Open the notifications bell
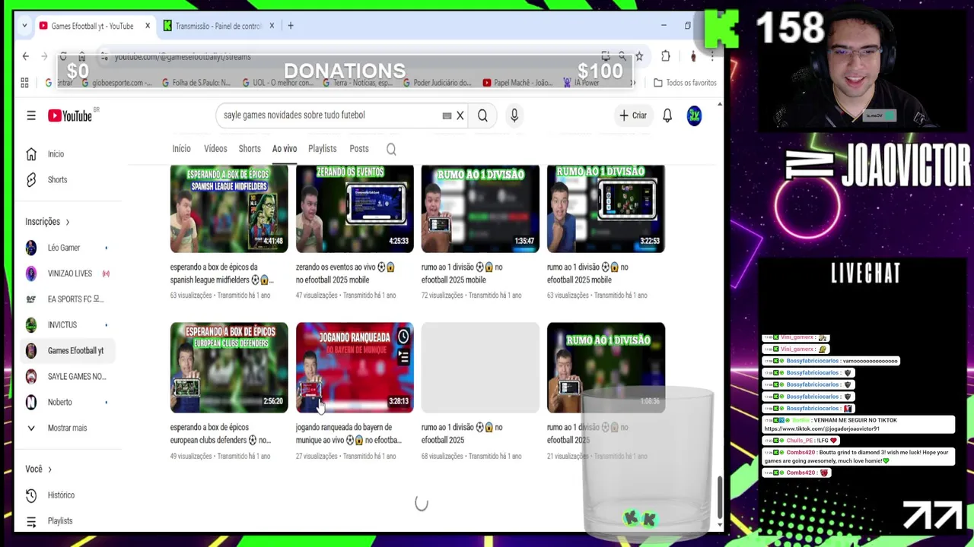Image resolution: width=974 pixels, height=547 pixels. click(x=667, y=115)
